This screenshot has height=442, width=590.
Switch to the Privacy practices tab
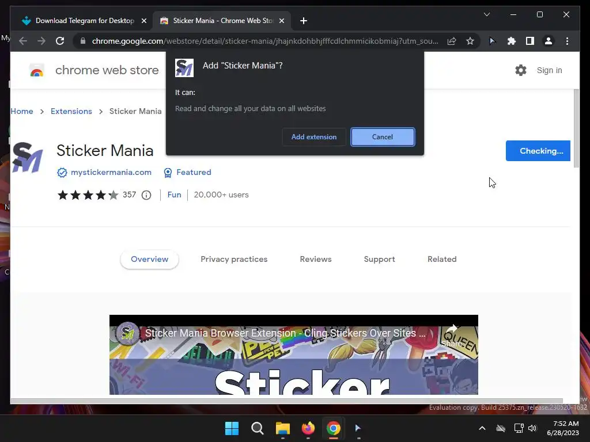pyautogui.click(x=234, y=260)
